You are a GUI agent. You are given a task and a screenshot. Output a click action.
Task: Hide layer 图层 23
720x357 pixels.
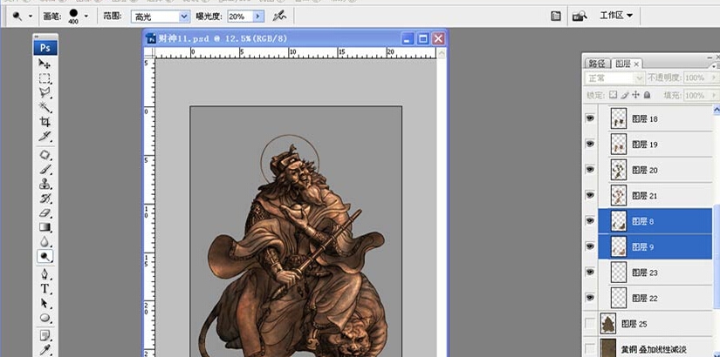tap(590, 273)
